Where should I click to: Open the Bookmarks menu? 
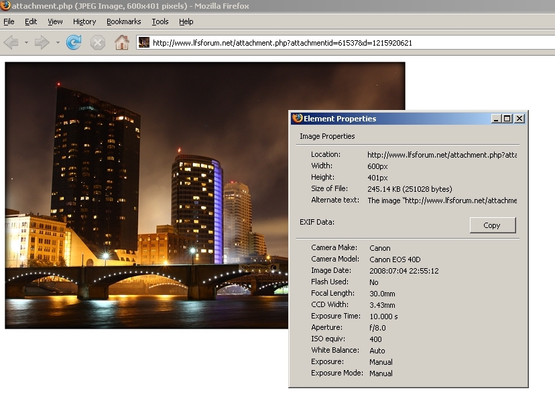124,21
